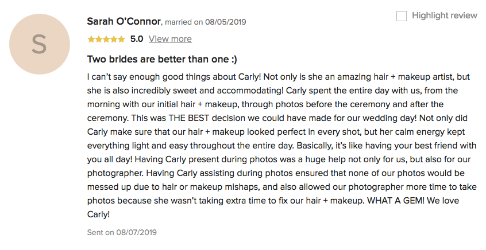
Task: Click the fifth yellow rating star
Action: click(121, 39)
